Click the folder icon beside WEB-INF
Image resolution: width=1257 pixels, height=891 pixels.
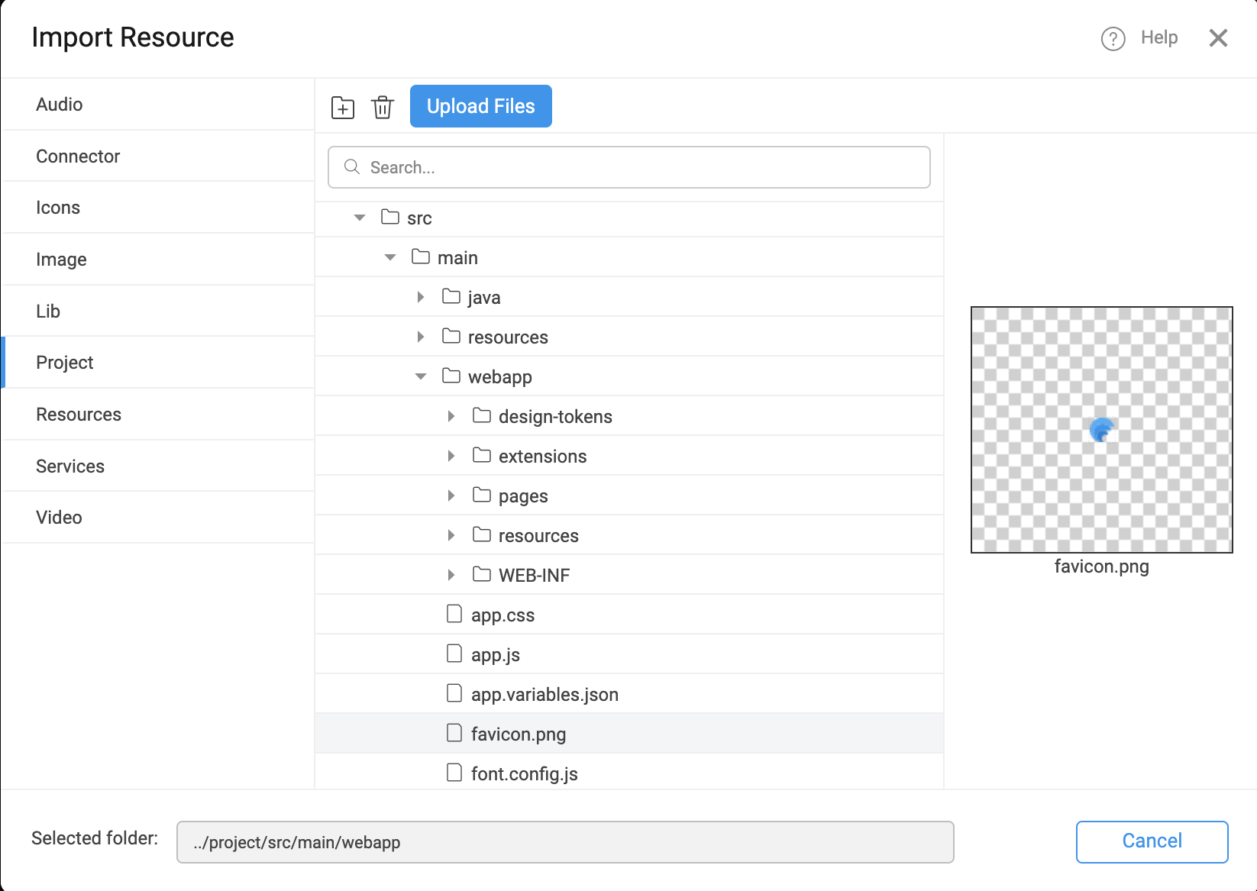481,575
